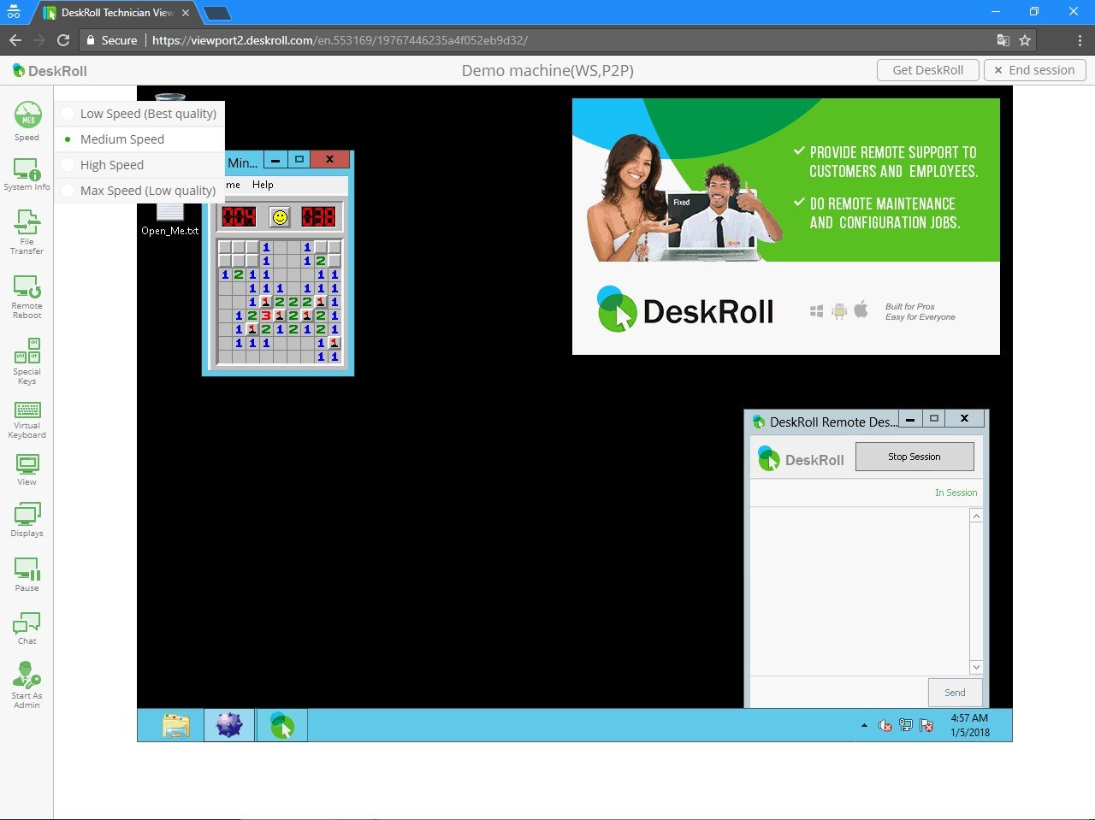
Task: Click the Start As Admin icon
Action: (27, 685)
